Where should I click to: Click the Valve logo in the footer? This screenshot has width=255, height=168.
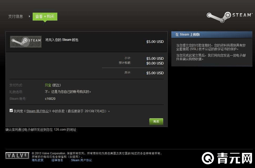point(17,155)
